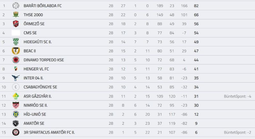This screenshot has height=139, width=255.
Task: Click the Csabagyöngye SE placeholder C icon
Action: [16, 87]
